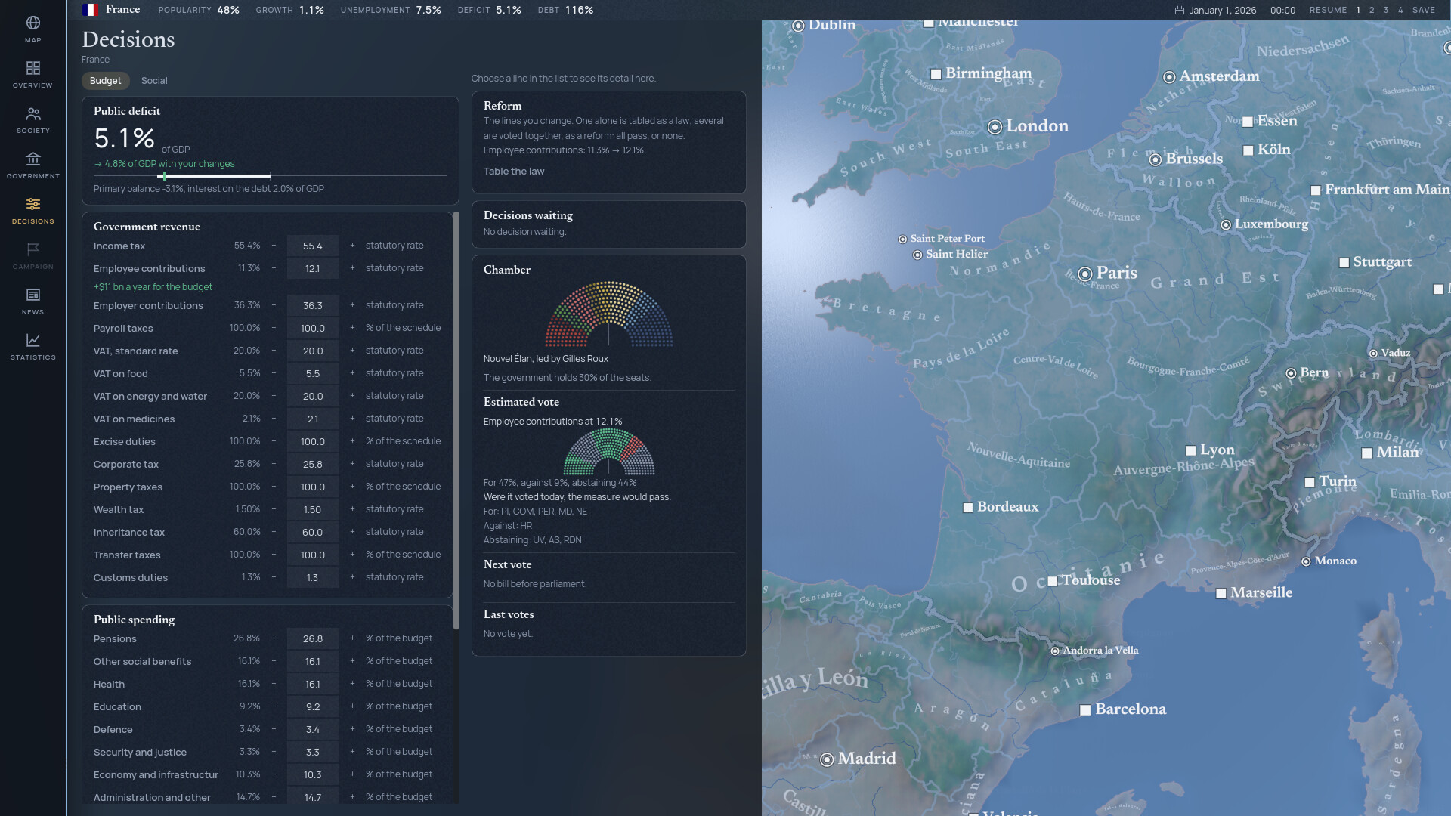
Task: Increase the Income tax rate
Action: (x=352, y=246)
